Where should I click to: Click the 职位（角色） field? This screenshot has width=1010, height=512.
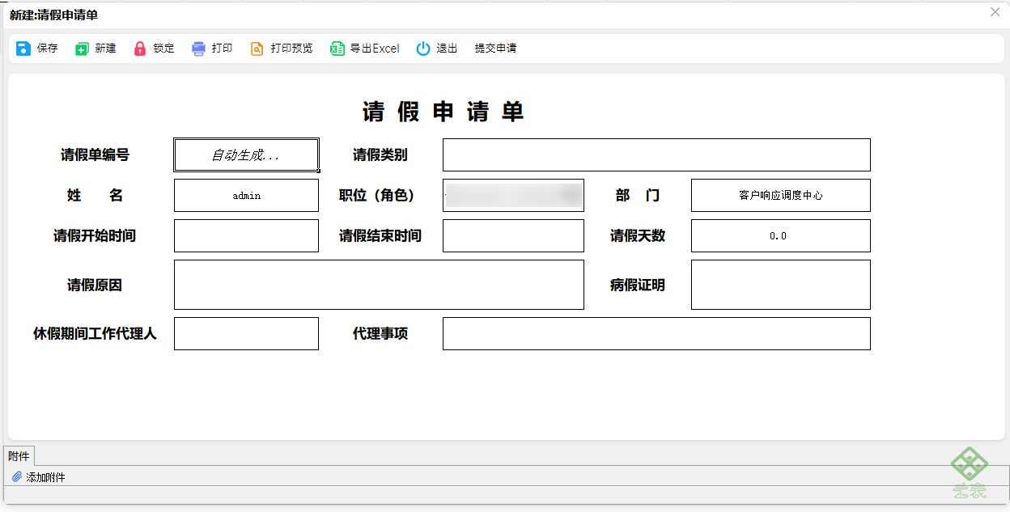pyautogui.click(x=513, y=195)
